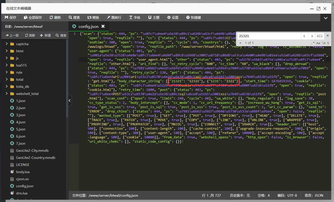
Task: Click the search box containing 21321
Action: point(269,36)
